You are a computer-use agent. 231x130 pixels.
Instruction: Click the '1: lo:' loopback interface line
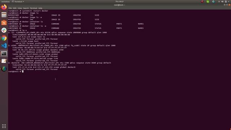coord(57,32)
